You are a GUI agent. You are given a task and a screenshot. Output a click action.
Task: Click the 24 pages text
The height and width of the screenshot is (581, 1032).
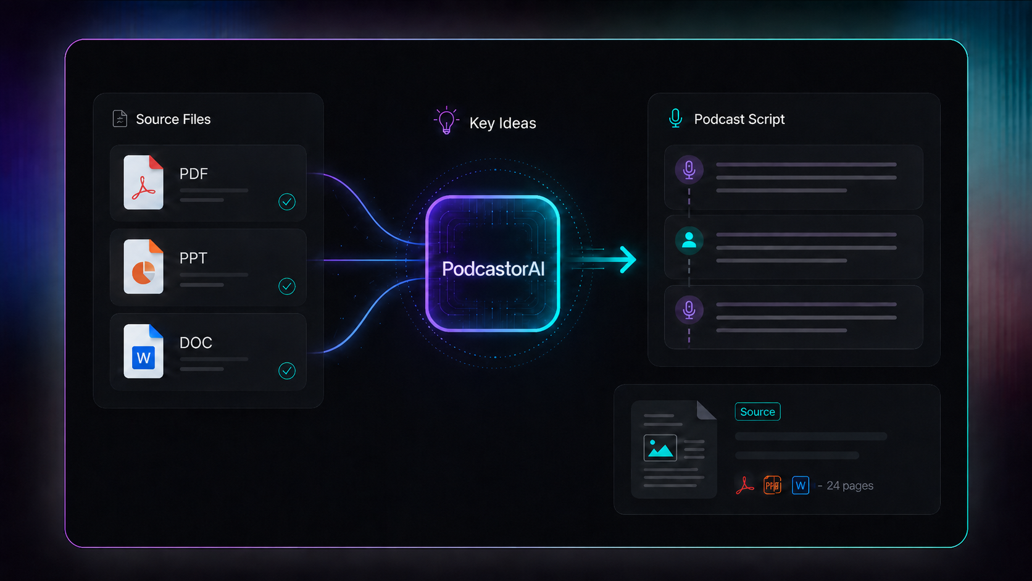[850, 486]
